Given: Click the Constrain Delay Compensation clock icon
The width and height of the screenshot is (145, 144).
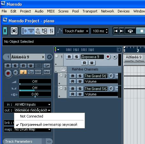Looking at the screenshot, I should 14,31.
